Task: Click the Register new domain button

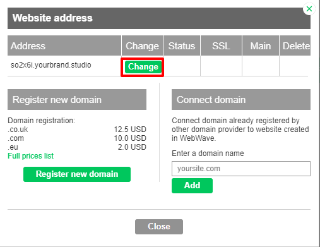Action: click(77, 174)
